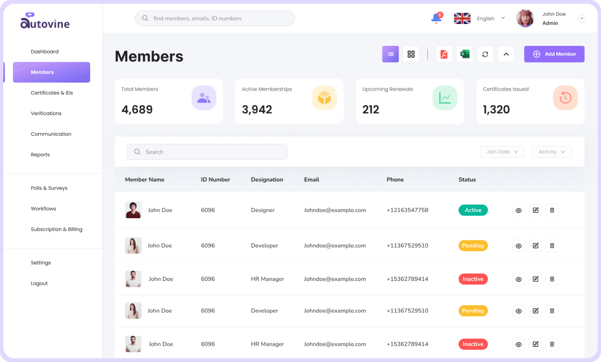Open the Join Date filter dropdown

(502, 152)
